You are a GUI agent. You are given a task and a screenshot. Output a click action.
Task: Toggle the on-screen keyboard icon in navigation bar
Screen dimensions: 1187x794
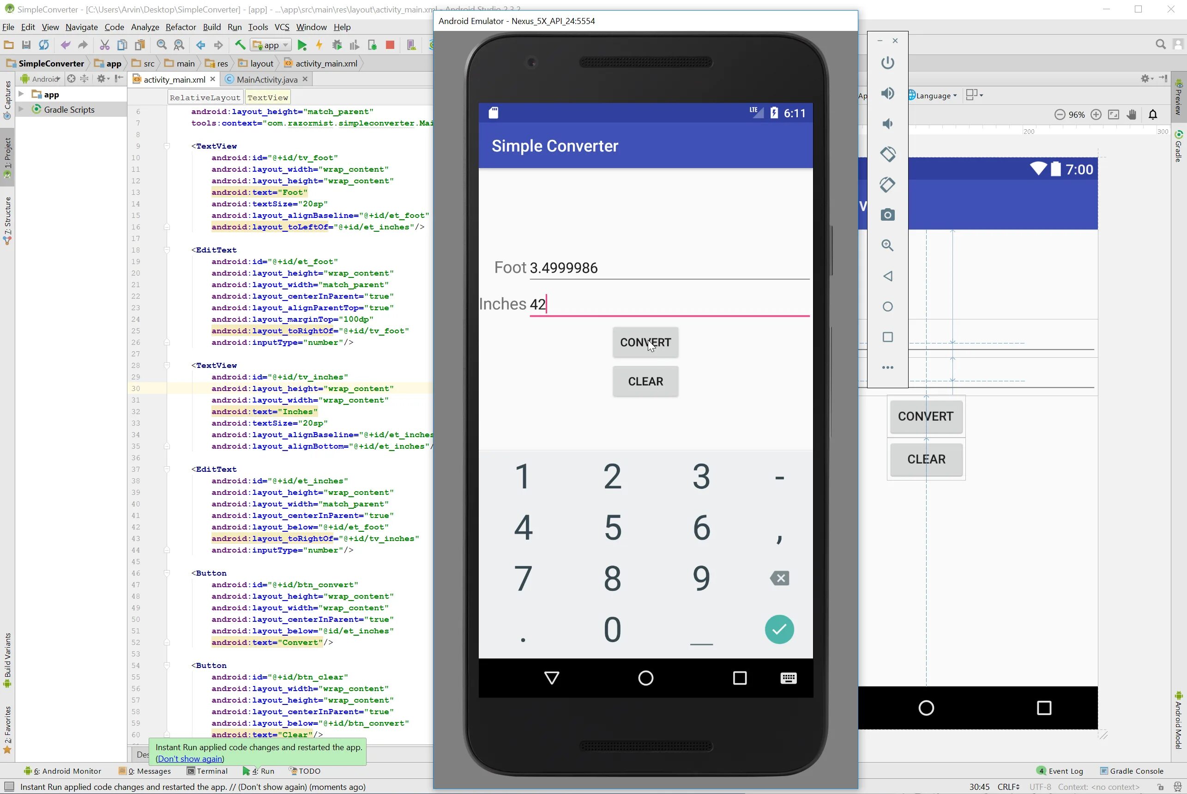pos(789,678)
